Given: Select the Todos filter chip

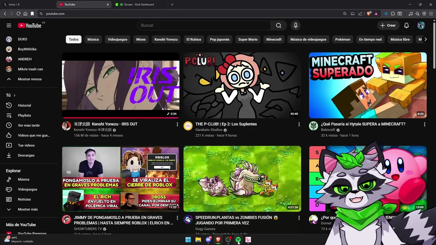Looking at the screenshot, I should [x=74, y=39].
